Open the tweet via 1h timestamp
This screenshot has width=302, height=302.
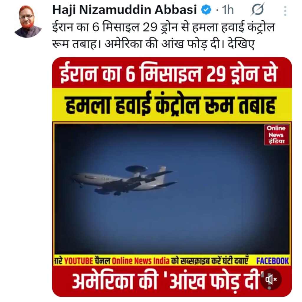point(228,10)
